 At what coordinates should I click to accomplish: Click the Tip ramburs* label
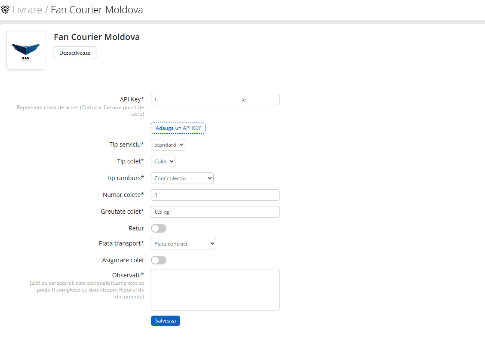[x=125, y=178]
